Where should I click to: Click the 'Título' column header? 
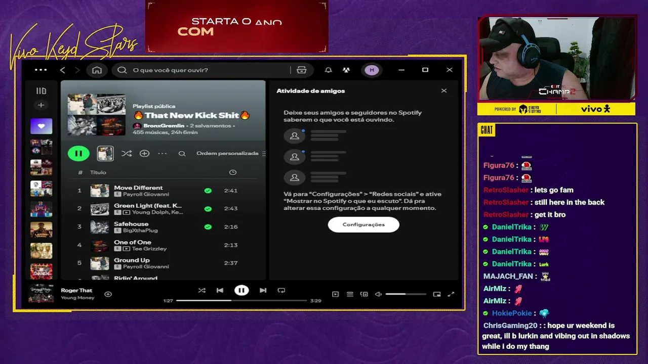coord(98,172)
